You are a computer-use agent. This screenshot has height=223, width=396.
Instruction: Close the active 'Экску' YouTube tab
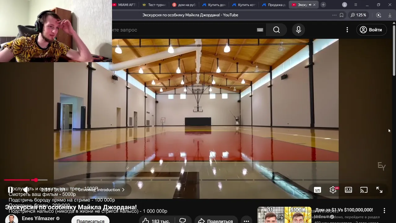(314, 5)
